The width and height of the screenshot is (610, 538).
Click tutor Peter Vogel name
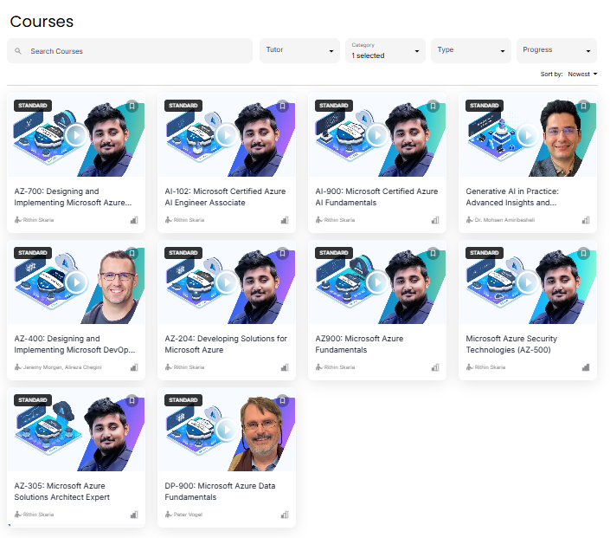(188, 515)
